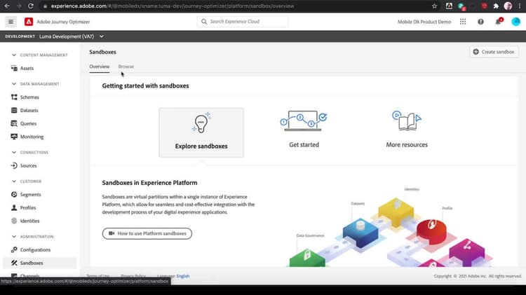Click the Privacy Policy footer link
This screenshot has height=295, width=526.
133,276
